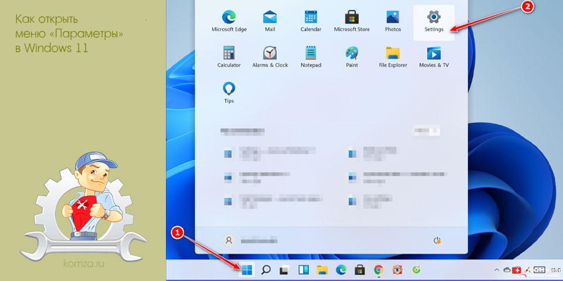This screenshot has height=281, width=563.
Task: Open the eye-icon app on taskbar
Action: click(x=398, y=270)
